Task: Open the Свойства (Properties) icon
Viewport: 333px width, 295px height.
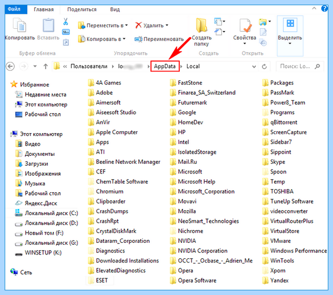Action: point(245,26)
